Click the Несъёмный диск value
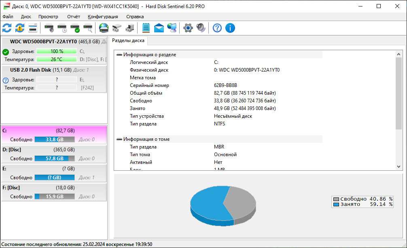This screenshot has height=248, width=407. tap(233, 116)
